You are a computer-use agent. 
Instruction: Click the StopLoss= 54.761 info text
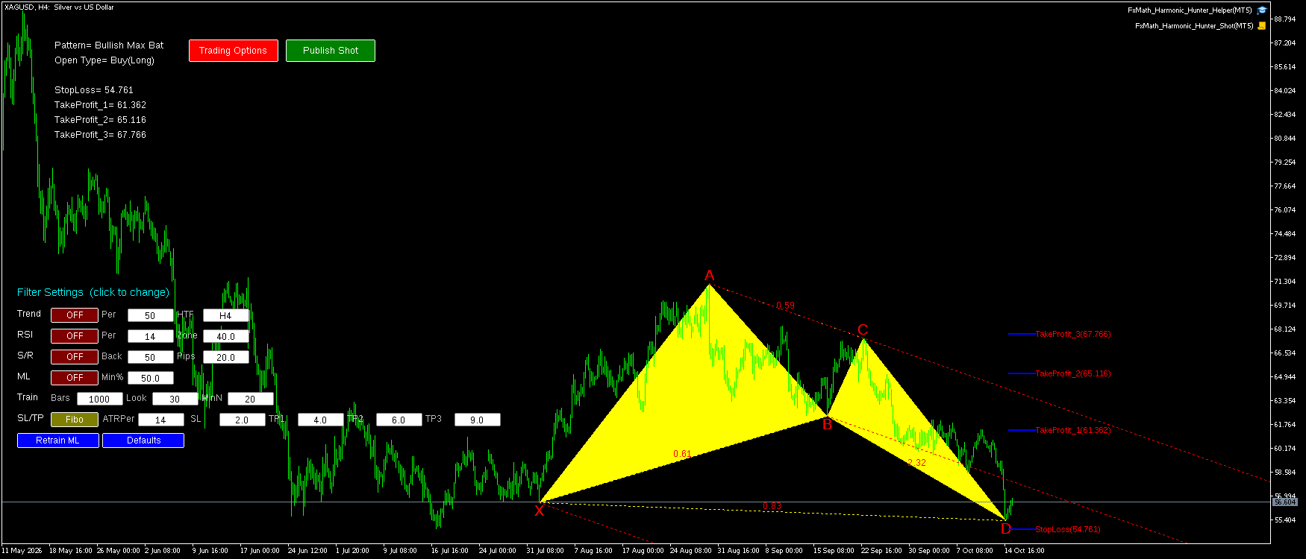click(x=94, y=90)
